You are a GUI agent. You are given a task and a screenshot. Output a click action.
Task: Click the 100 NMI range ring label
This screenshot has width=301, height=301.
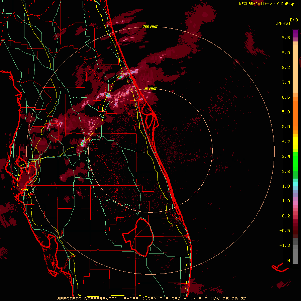click(x=150, y=26)
